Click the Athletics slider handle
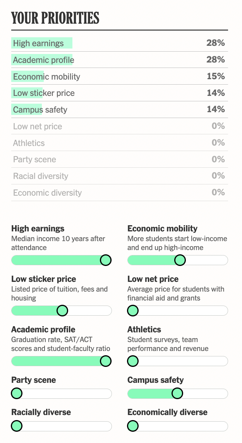242x443 pixels. 133,361
